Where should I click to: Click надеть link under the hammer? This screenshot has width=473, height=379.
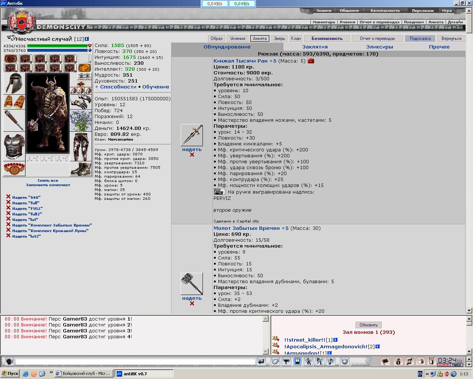pos(192,298)
